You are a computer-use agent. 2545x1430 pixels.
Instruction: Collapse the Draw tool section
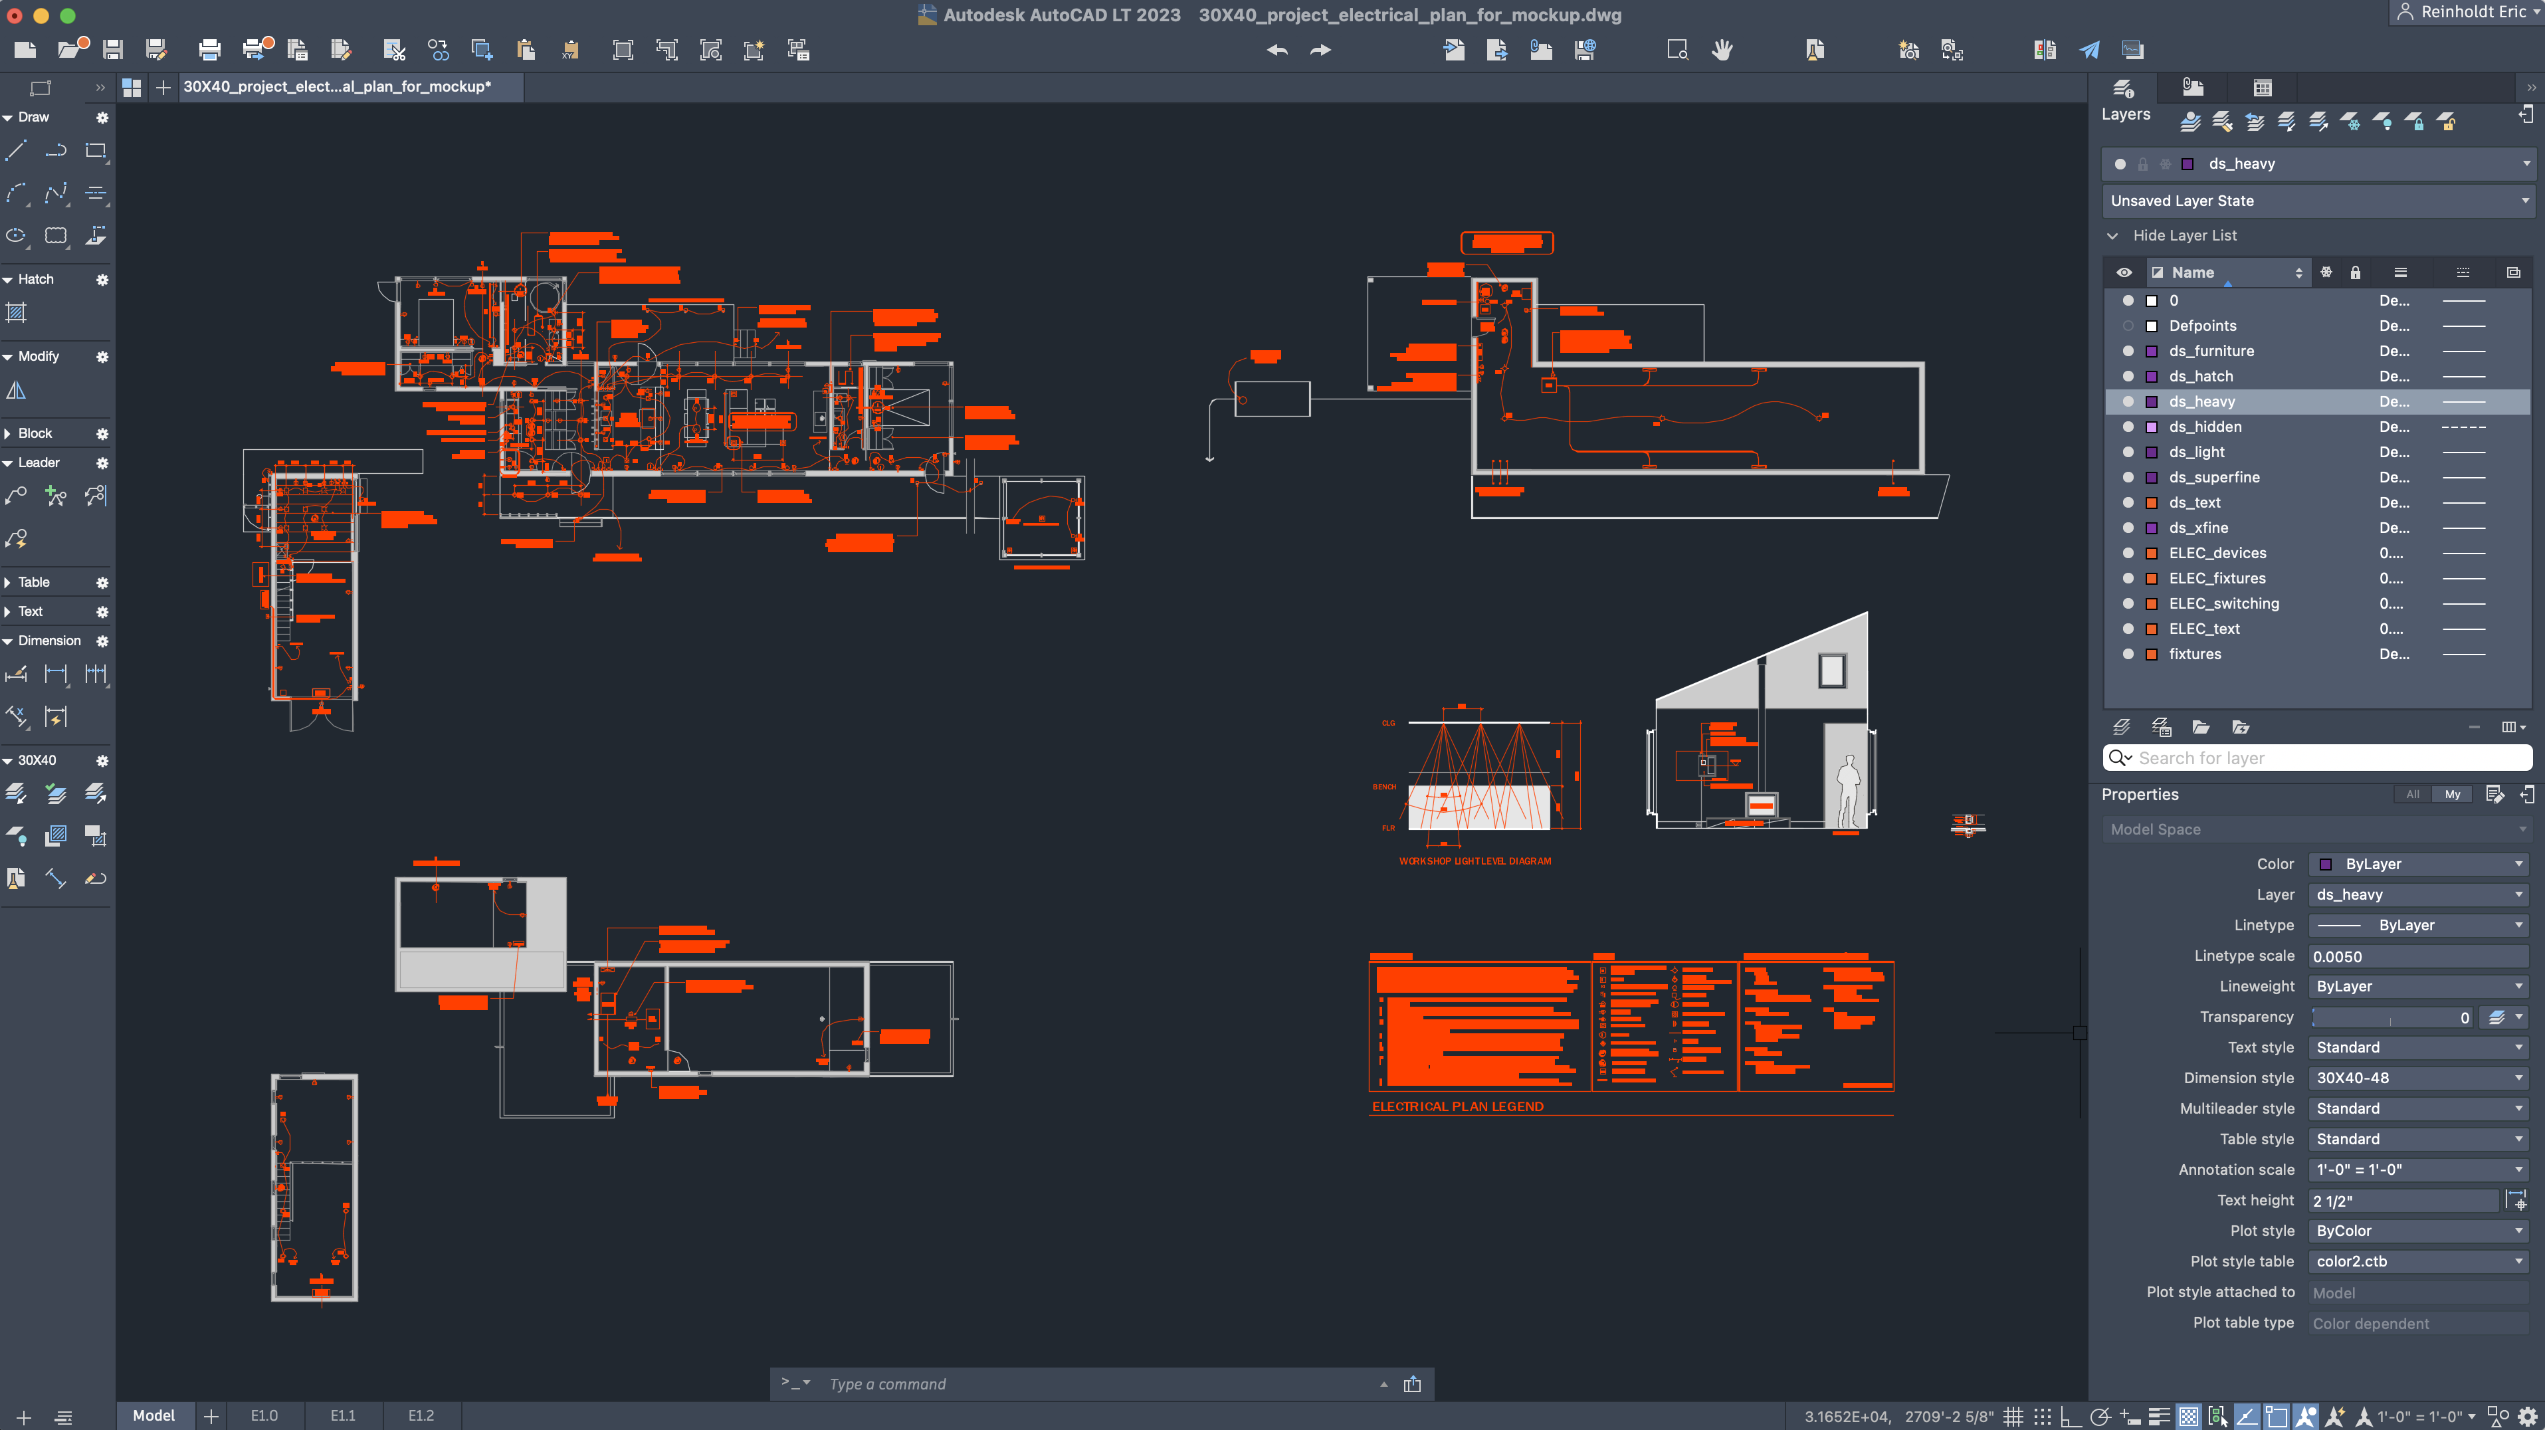tap(8, 118)
